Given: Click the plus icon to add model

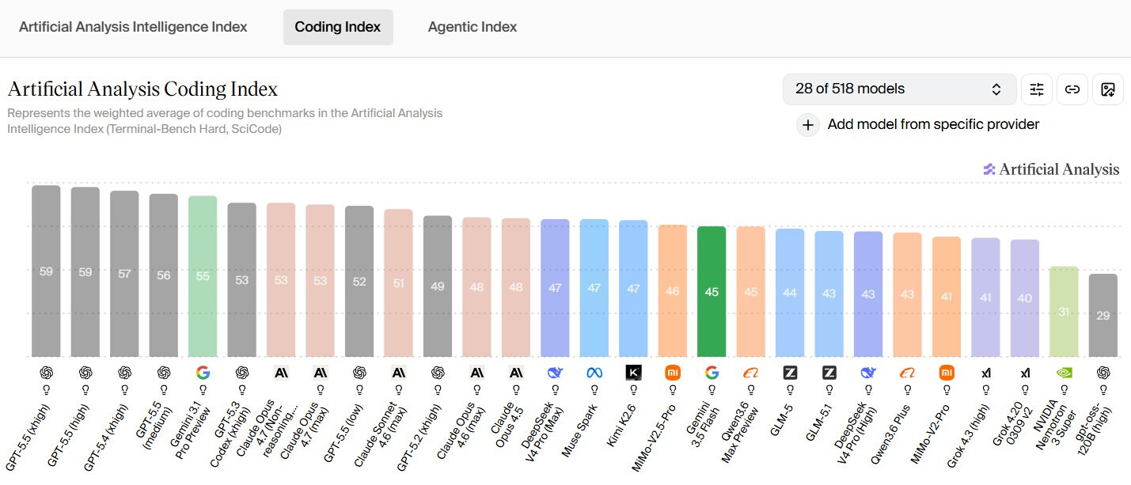Looking at the screenshot, I should click(x=808, y=125).
